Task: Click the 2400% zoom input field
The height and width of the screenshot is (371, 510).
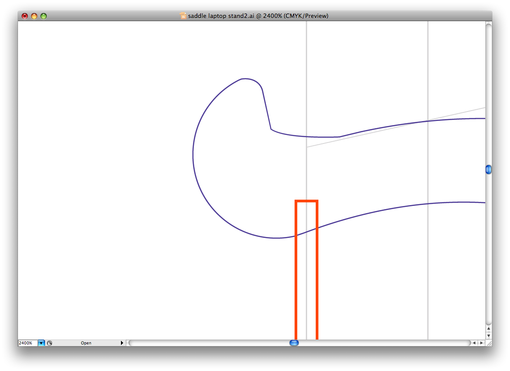Action: coord(28,343)
